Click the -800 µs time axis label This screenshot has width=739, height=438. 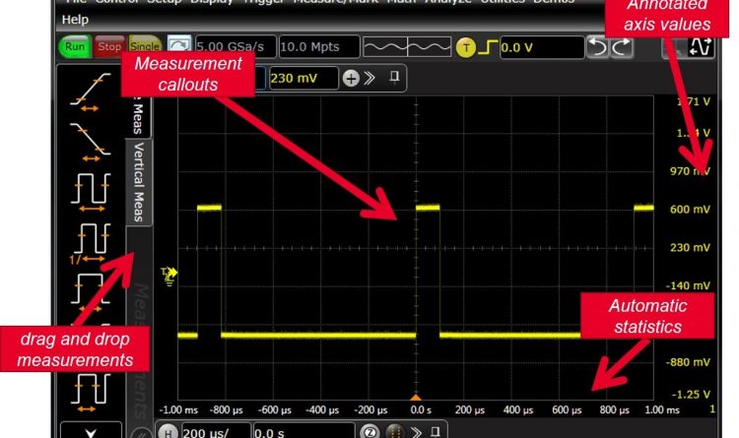point(227,410)
